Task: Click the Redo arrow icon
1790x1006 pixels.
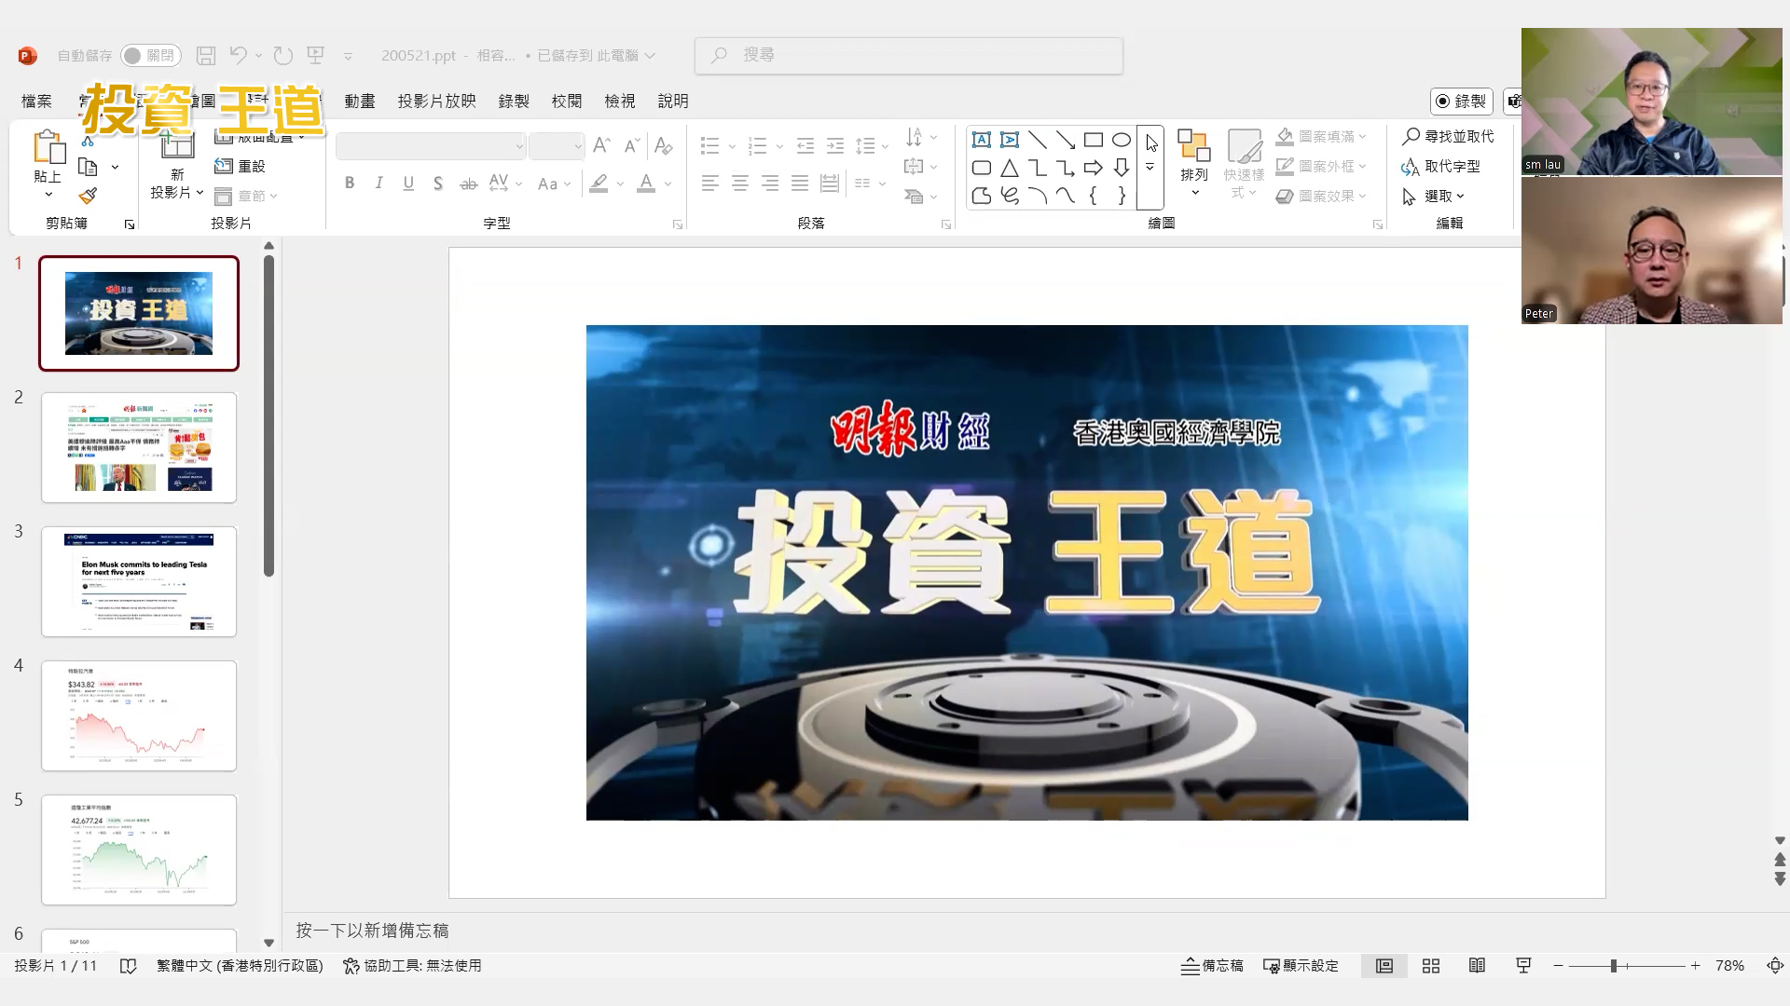Action: coord(283,56)
